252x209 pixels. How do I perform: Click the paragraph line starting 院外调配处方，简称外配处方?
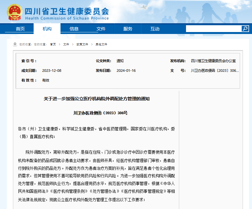point(100,152)
